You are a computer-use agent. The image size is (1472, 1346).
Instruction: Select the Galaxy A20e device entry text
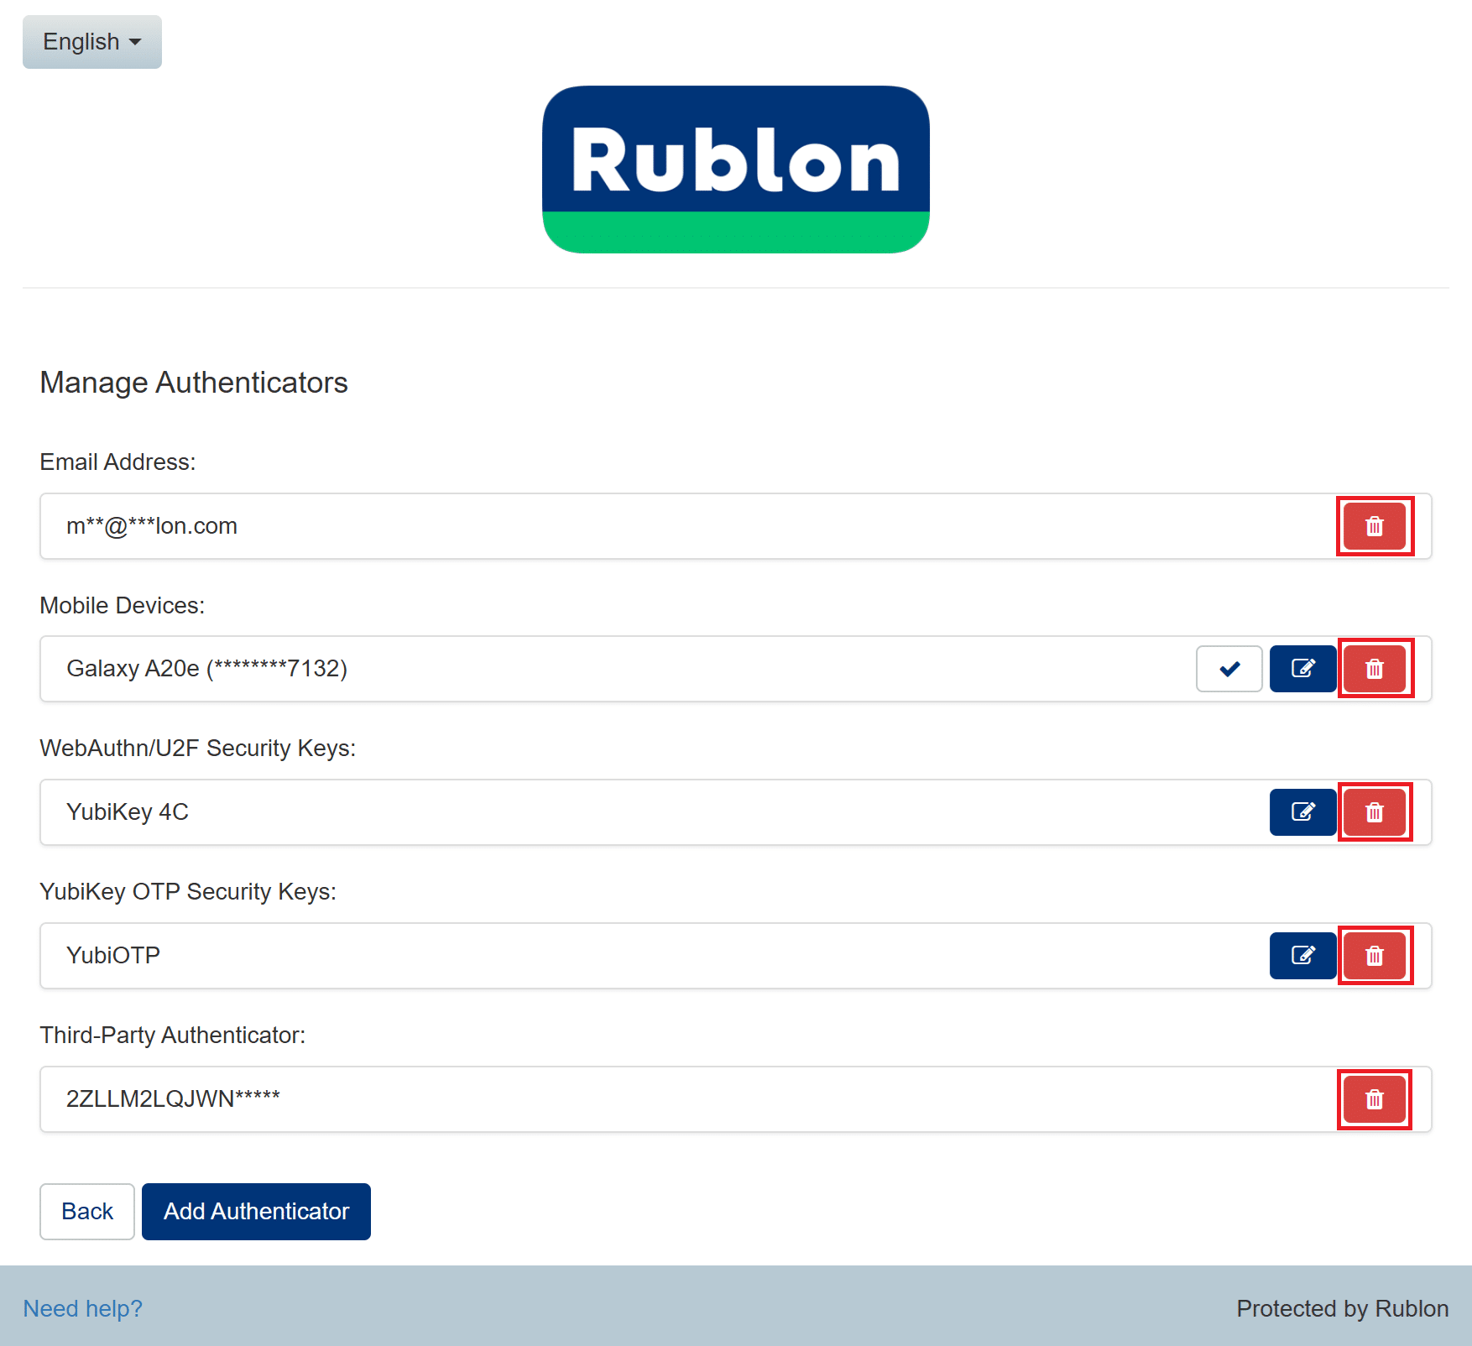[206, 669]
